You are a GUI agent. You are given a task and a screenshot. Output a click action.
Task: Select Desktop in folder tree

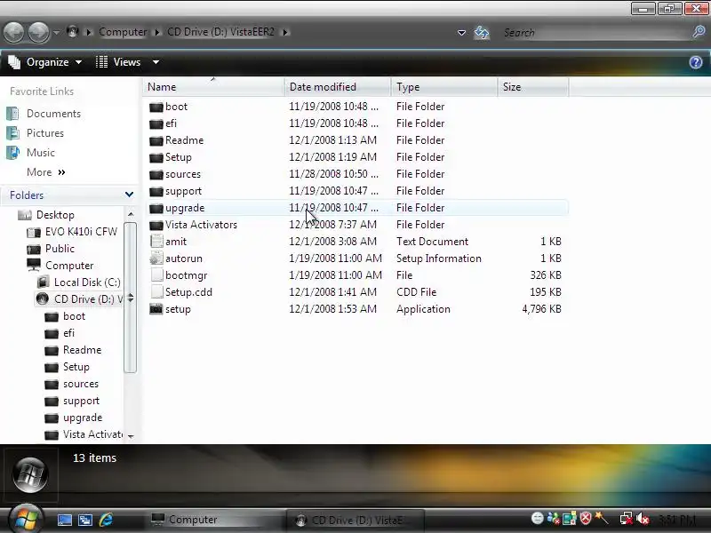coord(55,215)
